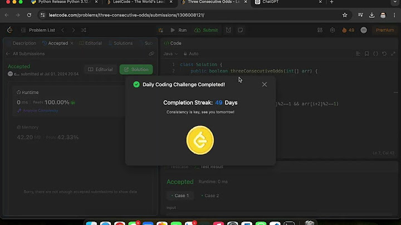Open the timer alarm icon
This screenshot has height=225, width=401.
(x=228, y=30)
